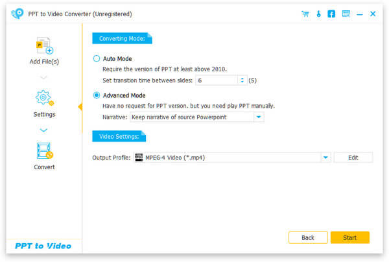Click the Back button

308,237
